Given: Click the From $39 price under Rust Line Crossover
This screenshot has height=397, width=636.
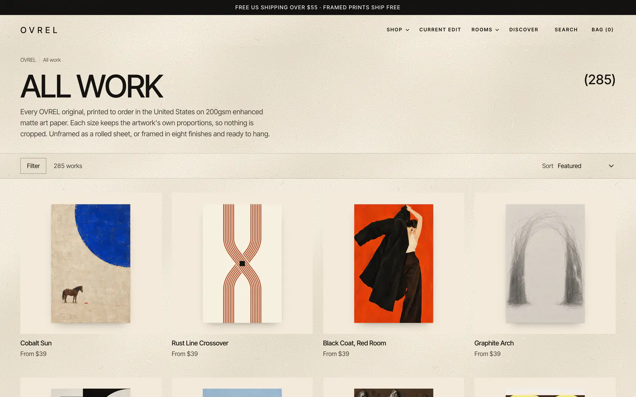Looking at the screenshot, I should [185, 354].
